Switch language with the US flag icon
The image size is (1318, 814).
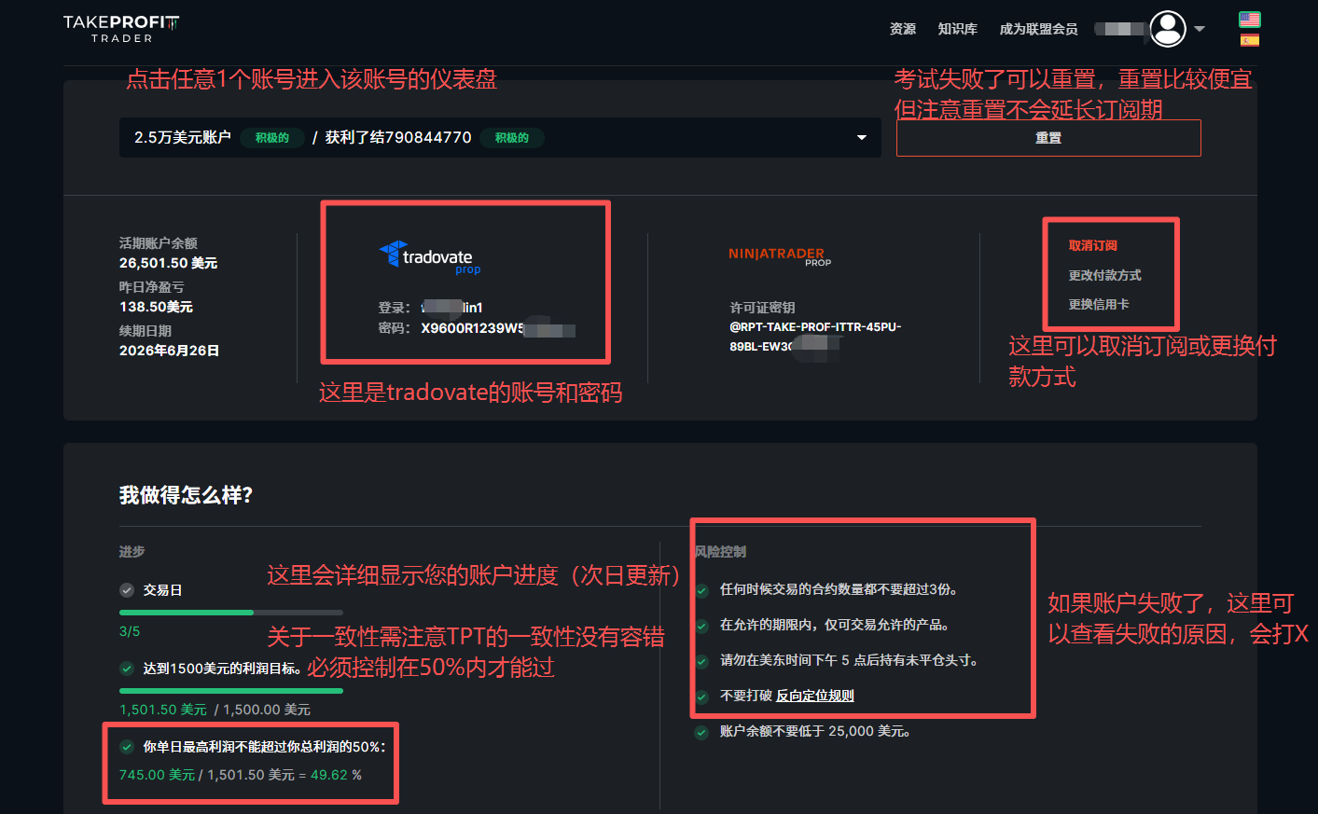1250,19
